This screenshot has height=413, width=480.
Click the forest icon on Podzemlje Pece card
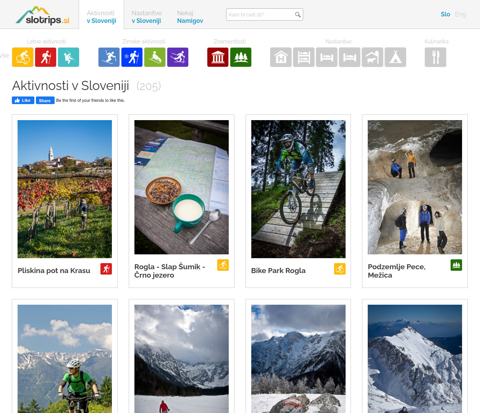pos(456,265)
